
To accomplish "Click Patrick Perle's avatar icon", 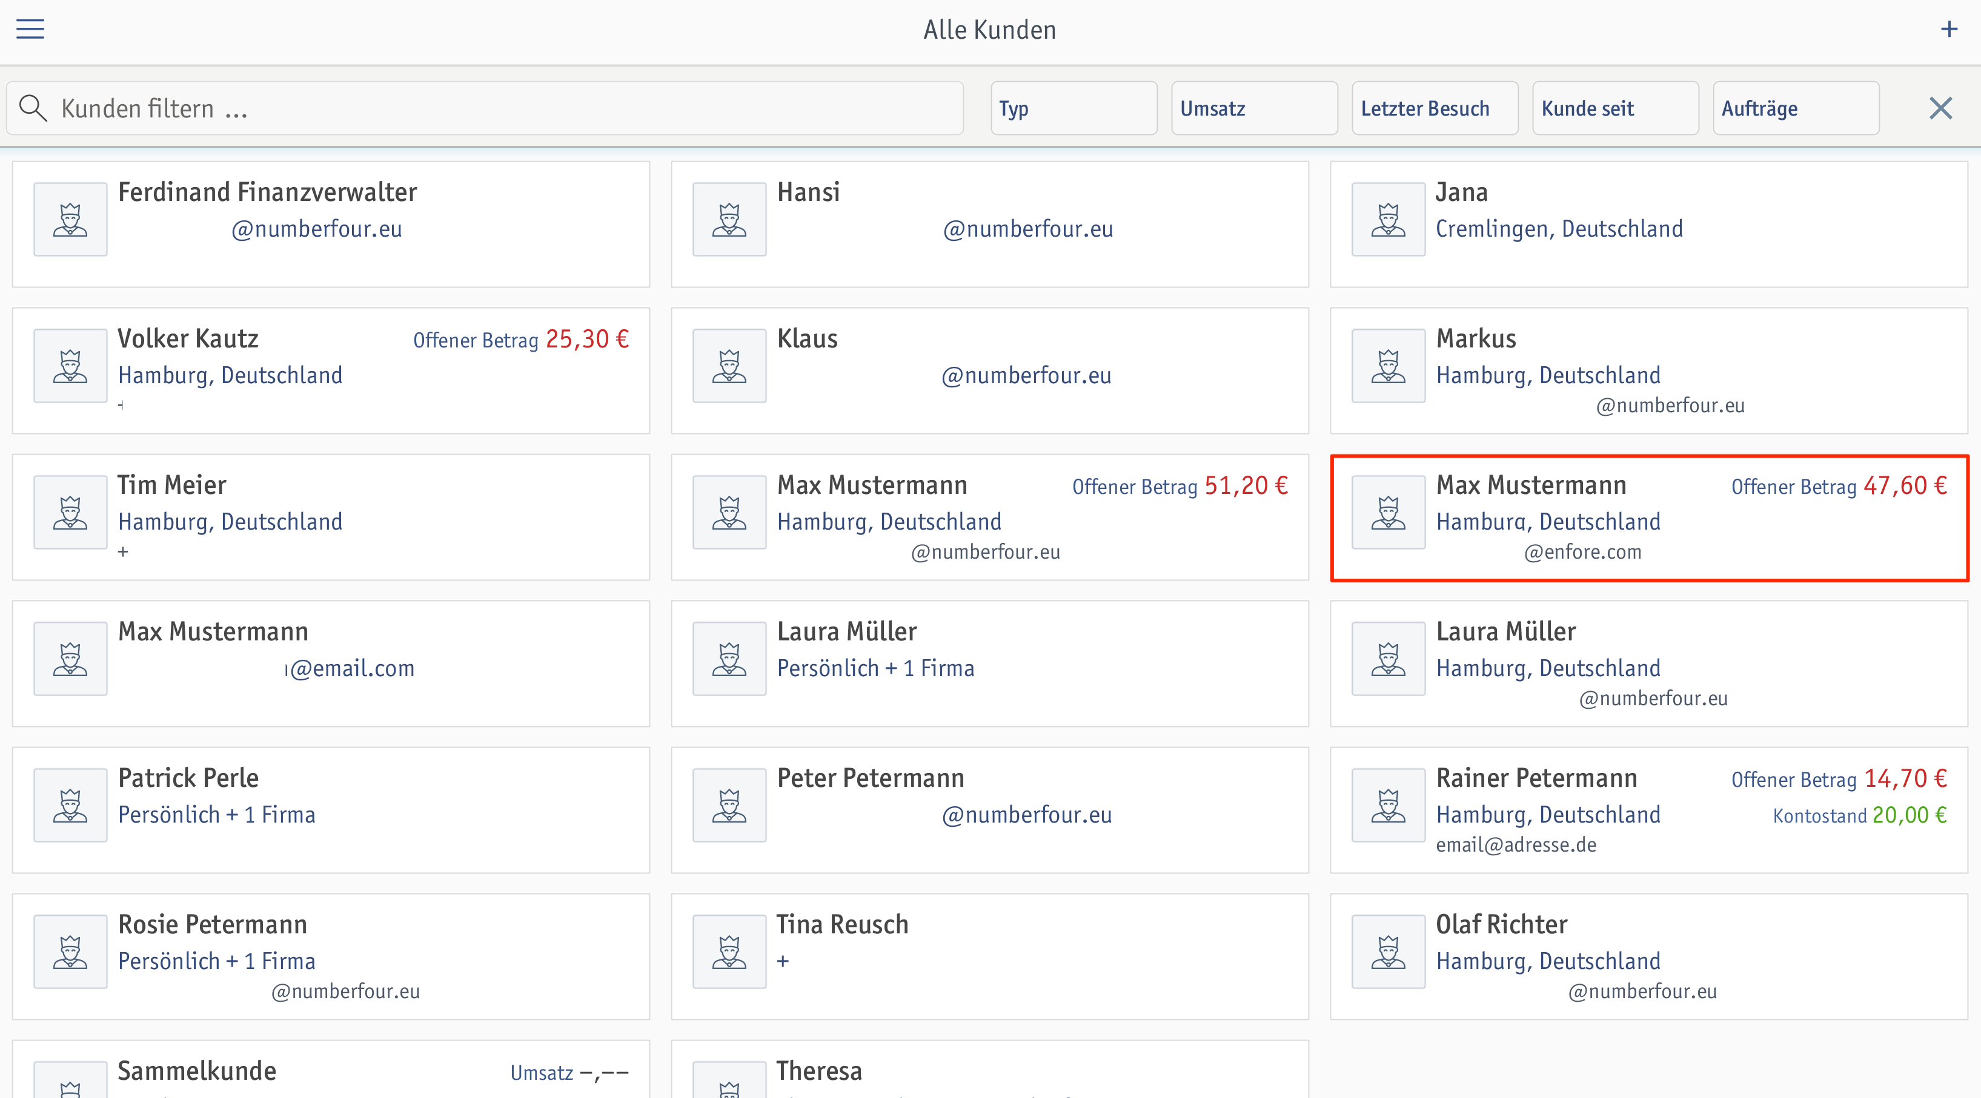I will pyautogui.click(x=70, y=805).
